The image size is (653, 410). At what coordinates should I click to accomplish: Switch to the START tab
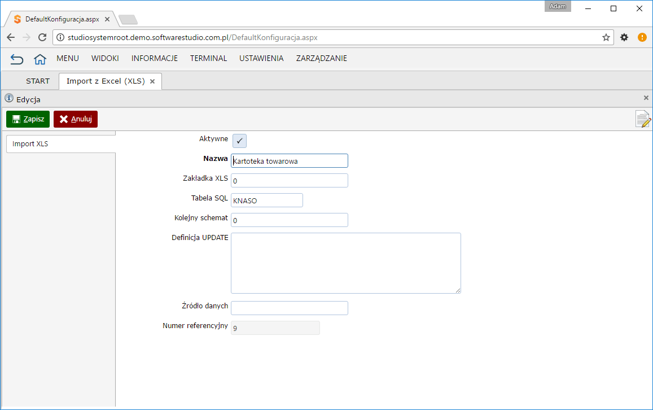38,81
